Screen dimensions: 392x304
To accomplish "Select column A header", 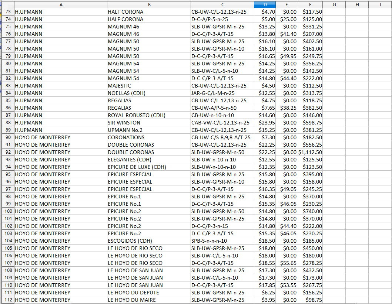I will click(x=61, y=4).
